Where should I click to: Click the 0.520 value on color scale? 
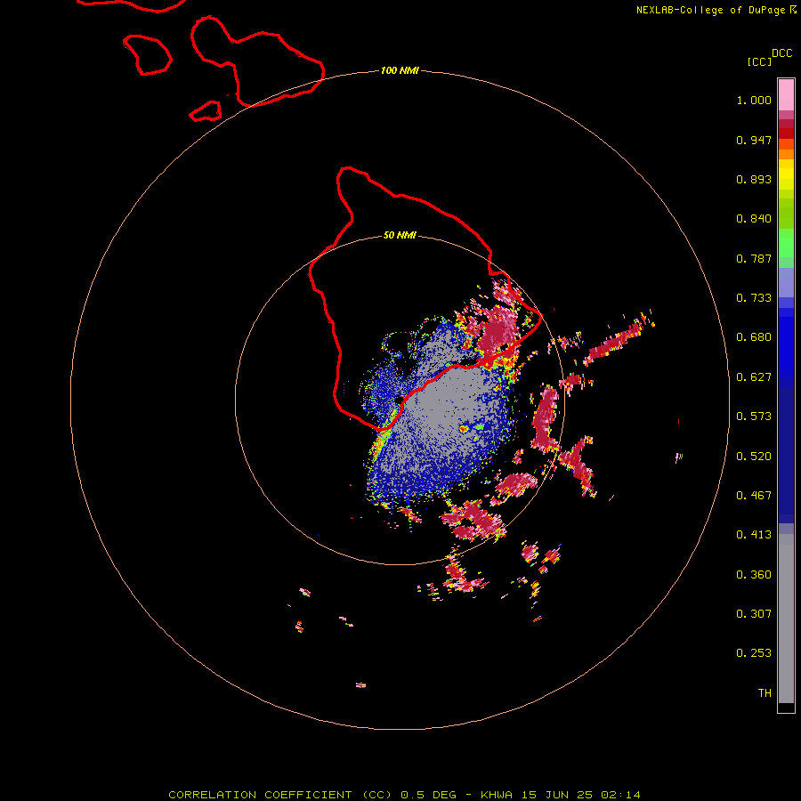click(x=754, y=457)
